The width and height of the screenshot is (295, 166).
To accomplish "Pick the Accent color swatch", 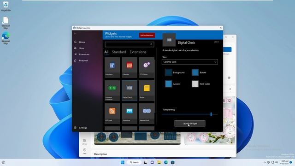I will 169,84.
